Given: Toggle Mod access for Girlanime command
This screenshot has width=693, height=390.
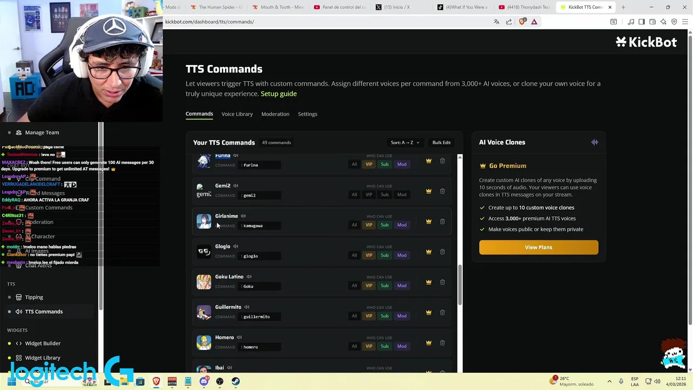Looking at the screenshot, I should 402,225.
